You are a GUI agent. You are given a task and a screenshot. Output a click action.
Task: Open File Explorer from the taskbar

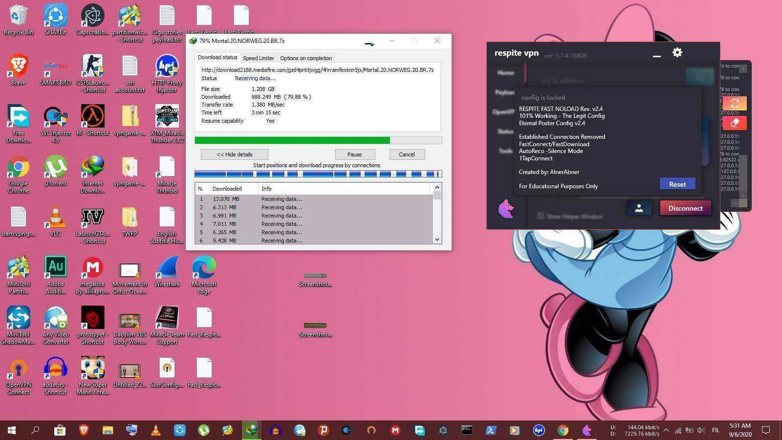point(108,430)
